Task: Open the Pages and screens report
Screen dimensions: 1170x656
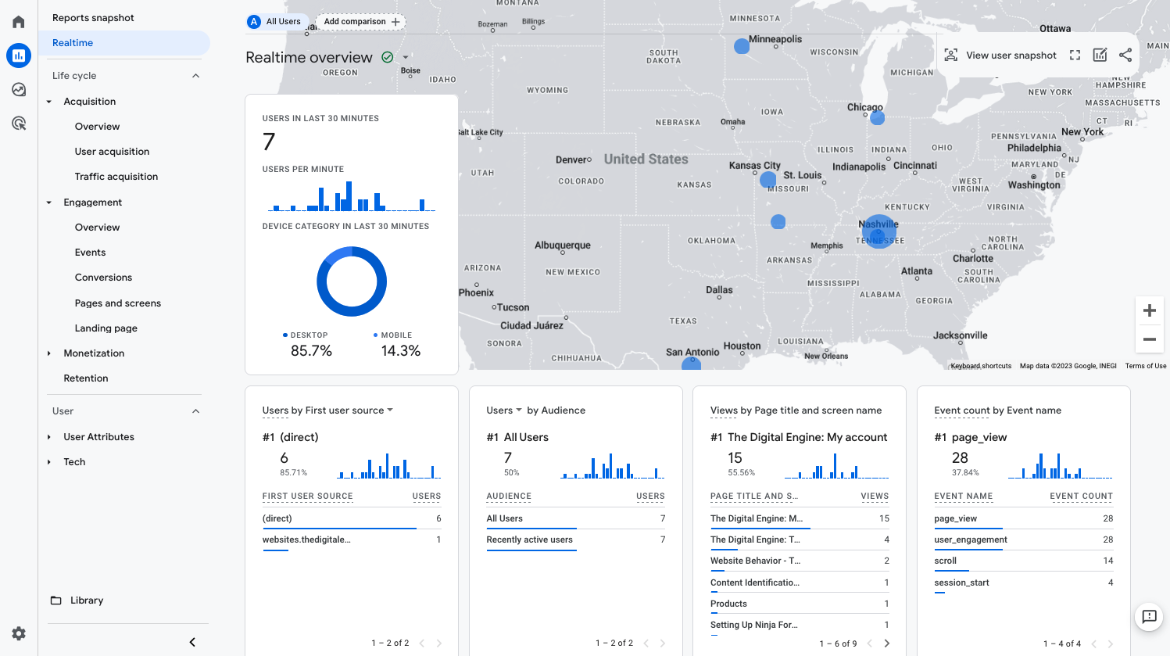Action: 117,303
